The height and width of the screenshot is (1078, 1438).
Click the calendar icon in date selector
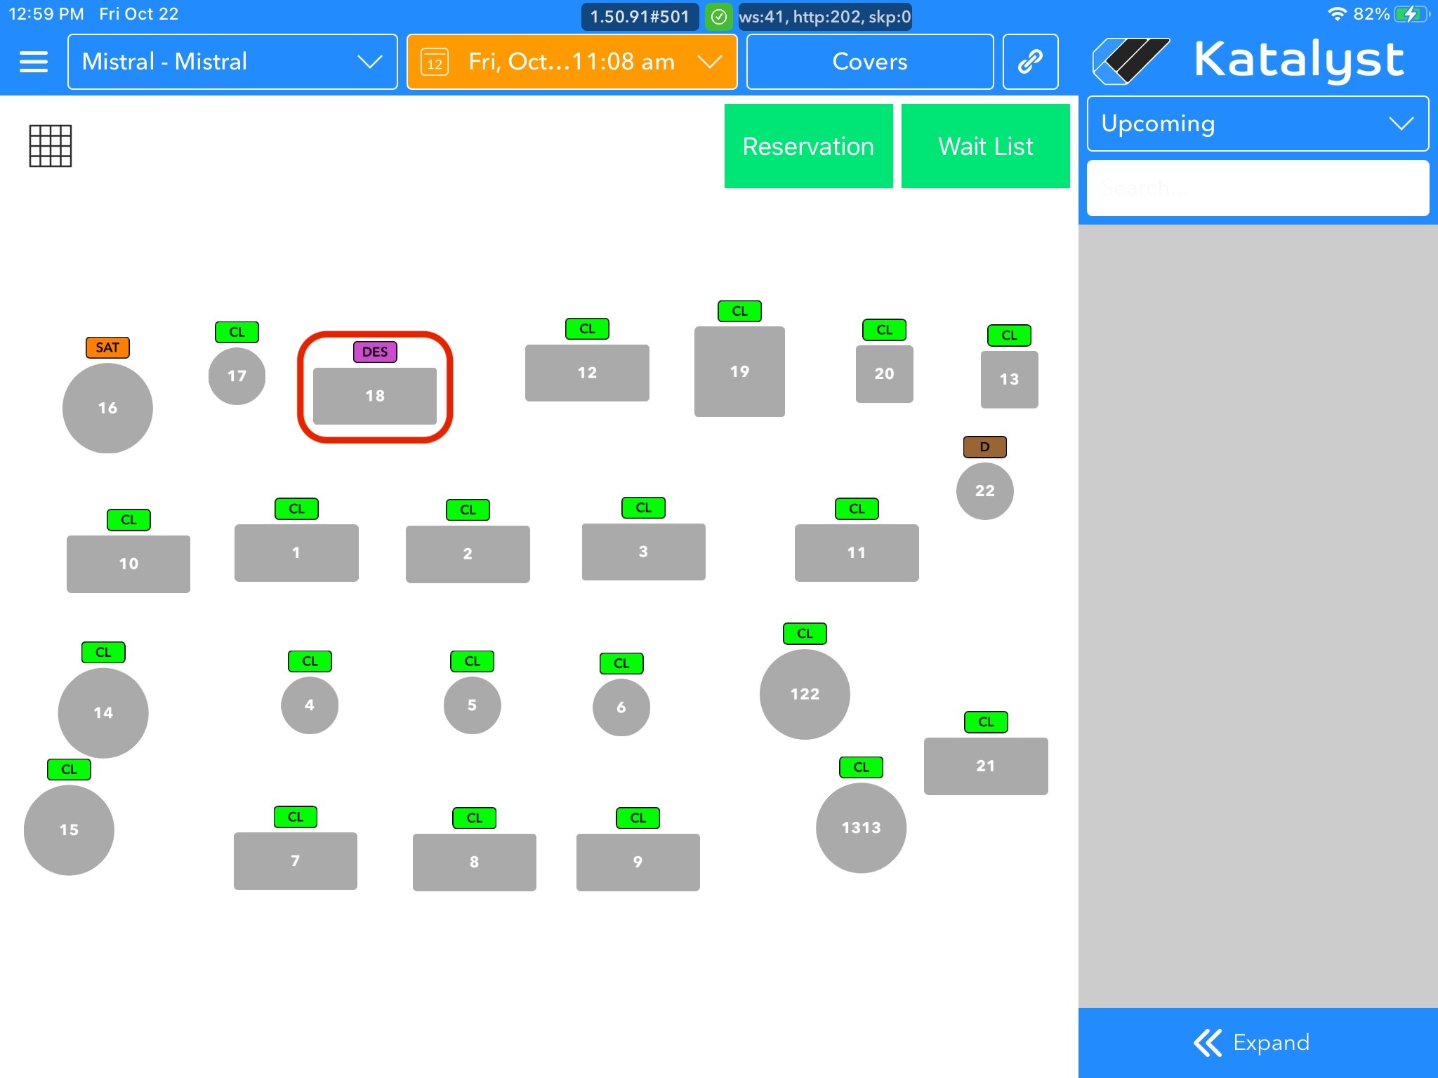435,62
